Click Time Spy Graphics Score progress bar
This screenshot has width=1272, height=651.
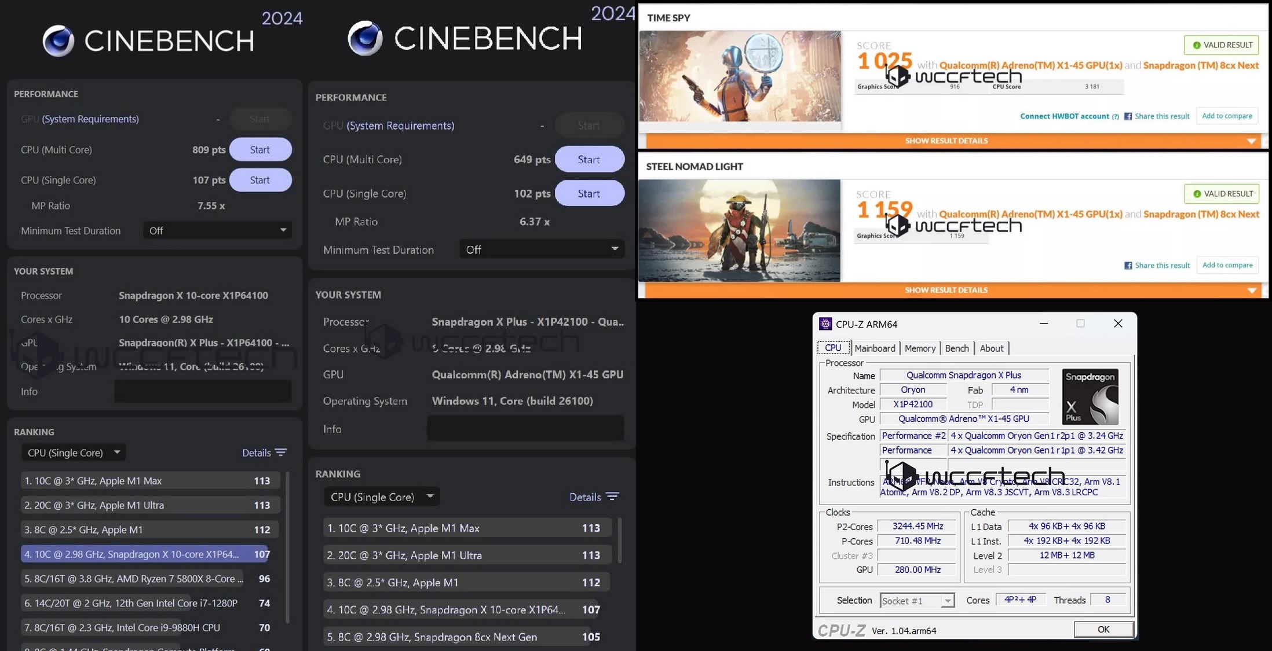tap(923, 87)
